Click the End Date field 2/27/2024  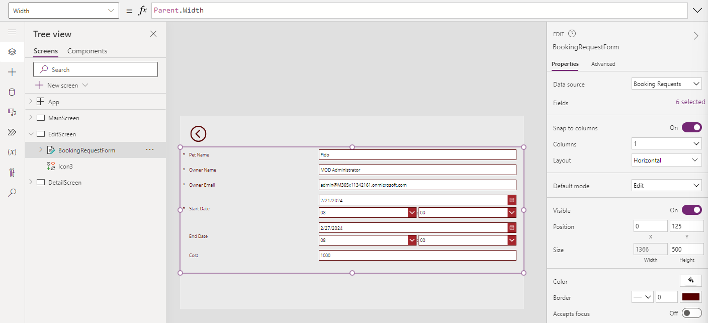[413, 228]
